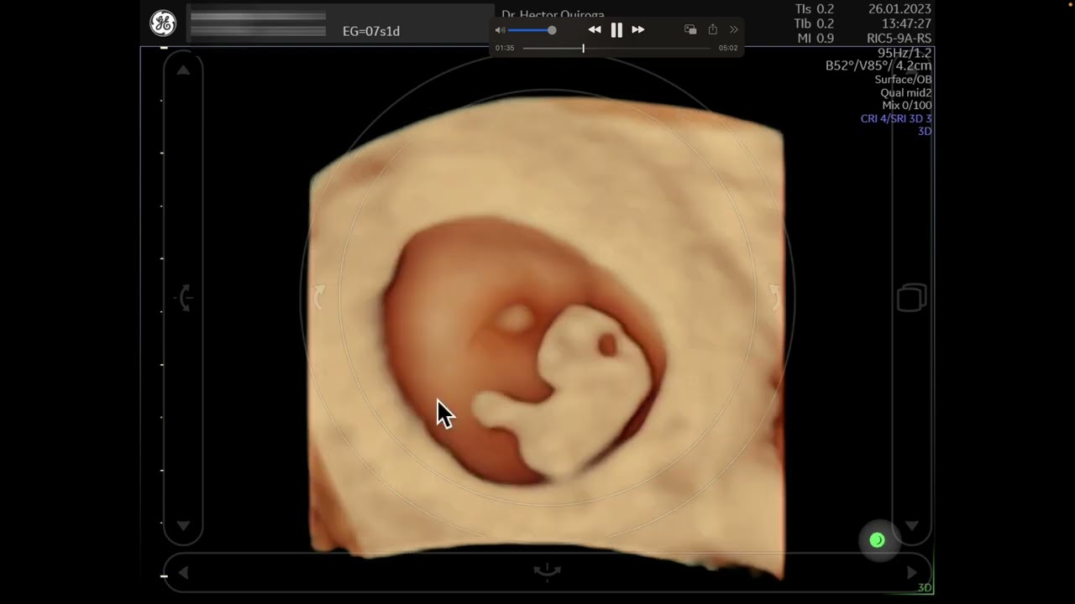Click the Qual mid2 setting

click(905, 92)
